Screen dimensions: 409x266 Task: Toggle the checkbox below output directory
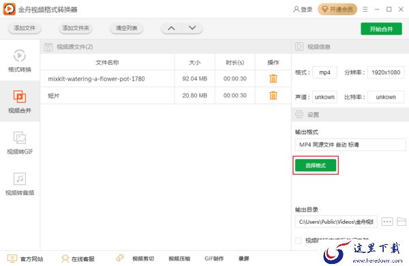[298, 240]
